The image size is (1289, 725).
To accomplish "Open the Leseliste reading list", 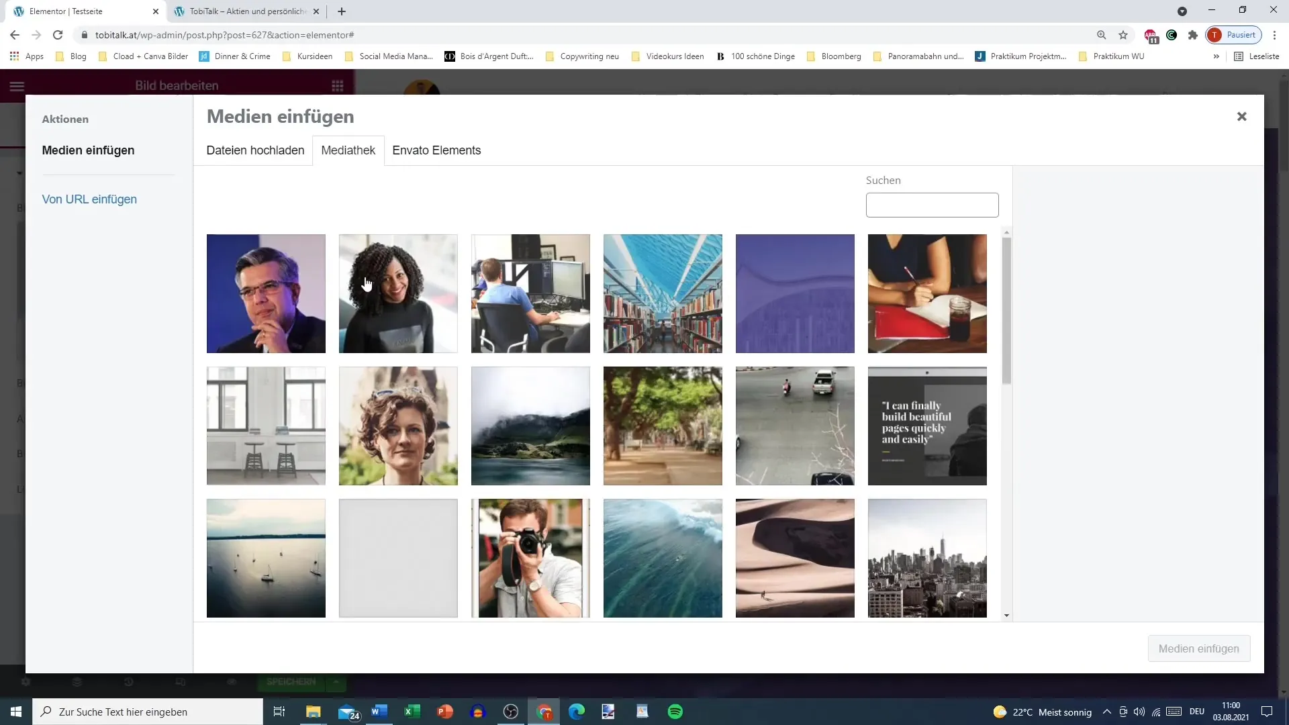I will [x=1257, y=56].
